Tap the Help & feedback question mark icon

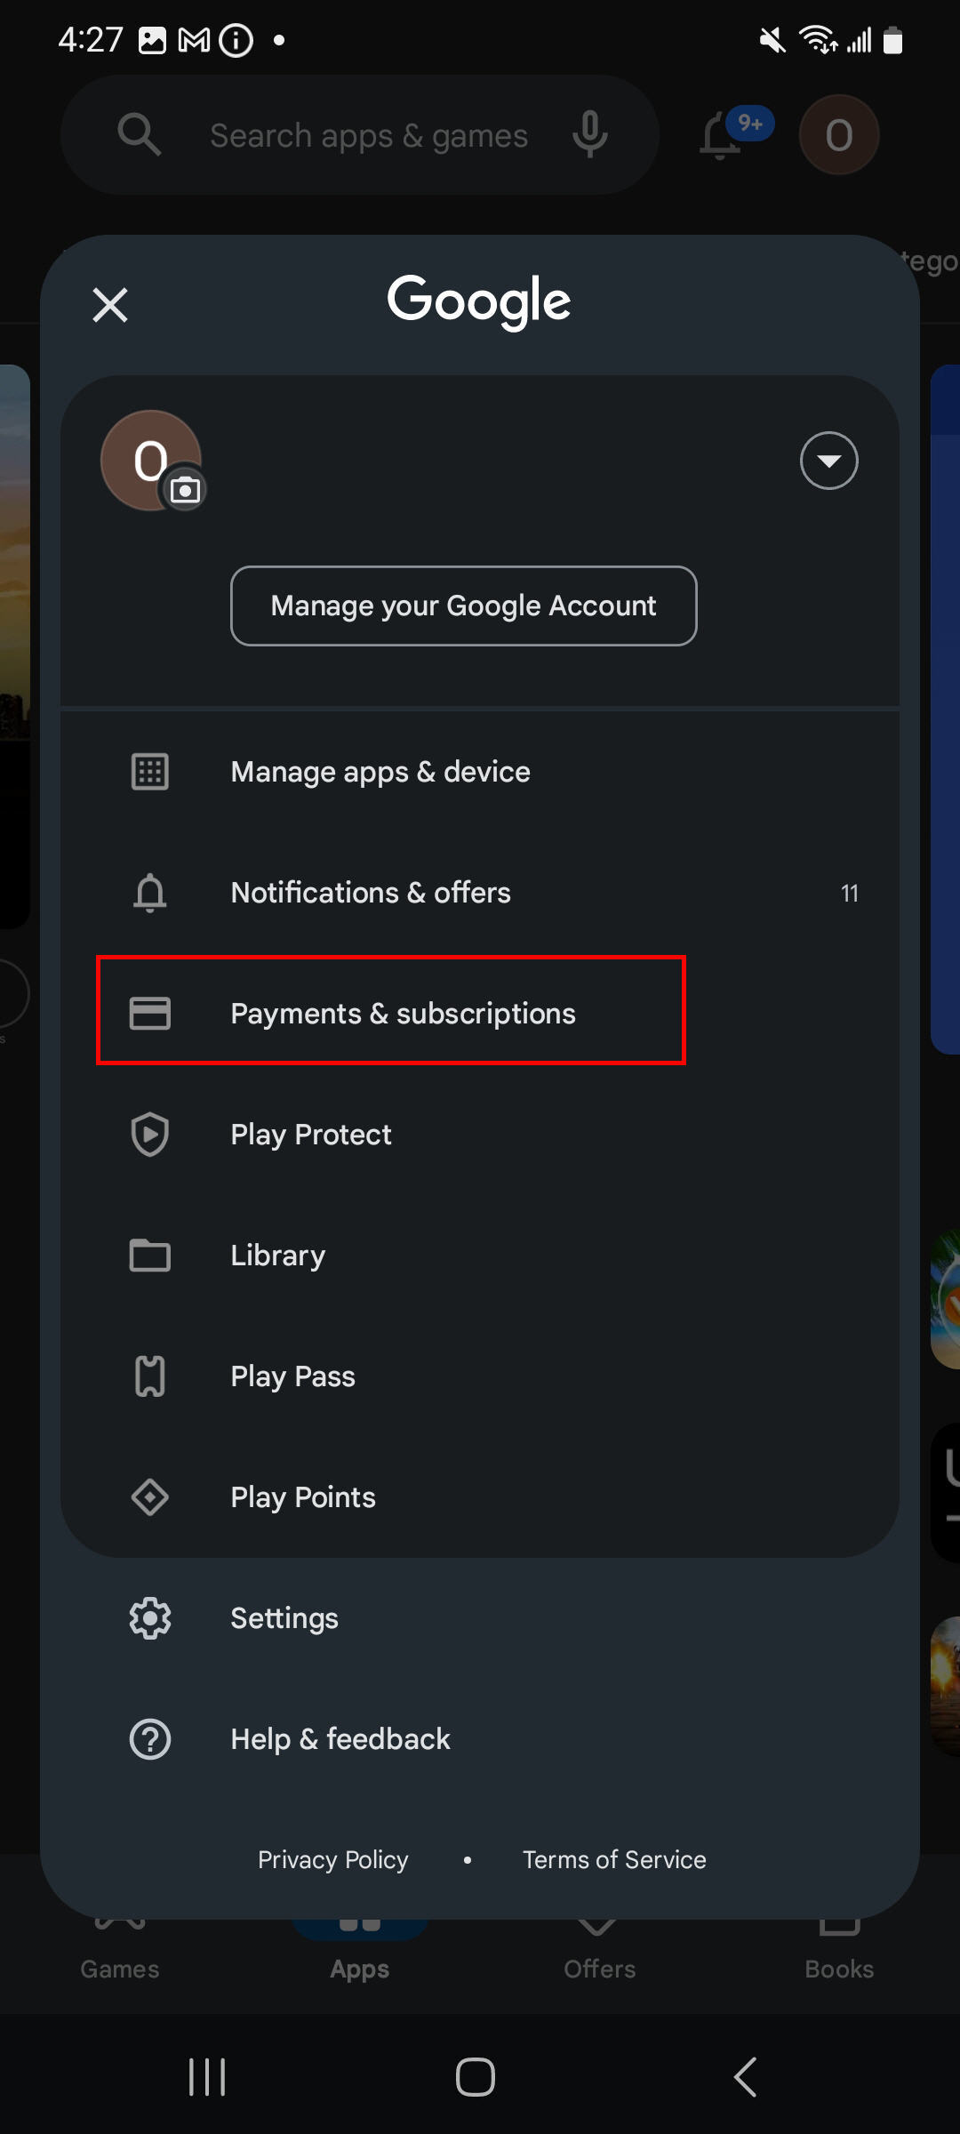[x=149, y=1739]
